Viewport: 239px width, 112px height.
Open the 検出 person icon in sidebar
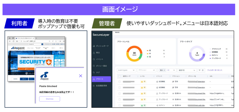point(94,53)
